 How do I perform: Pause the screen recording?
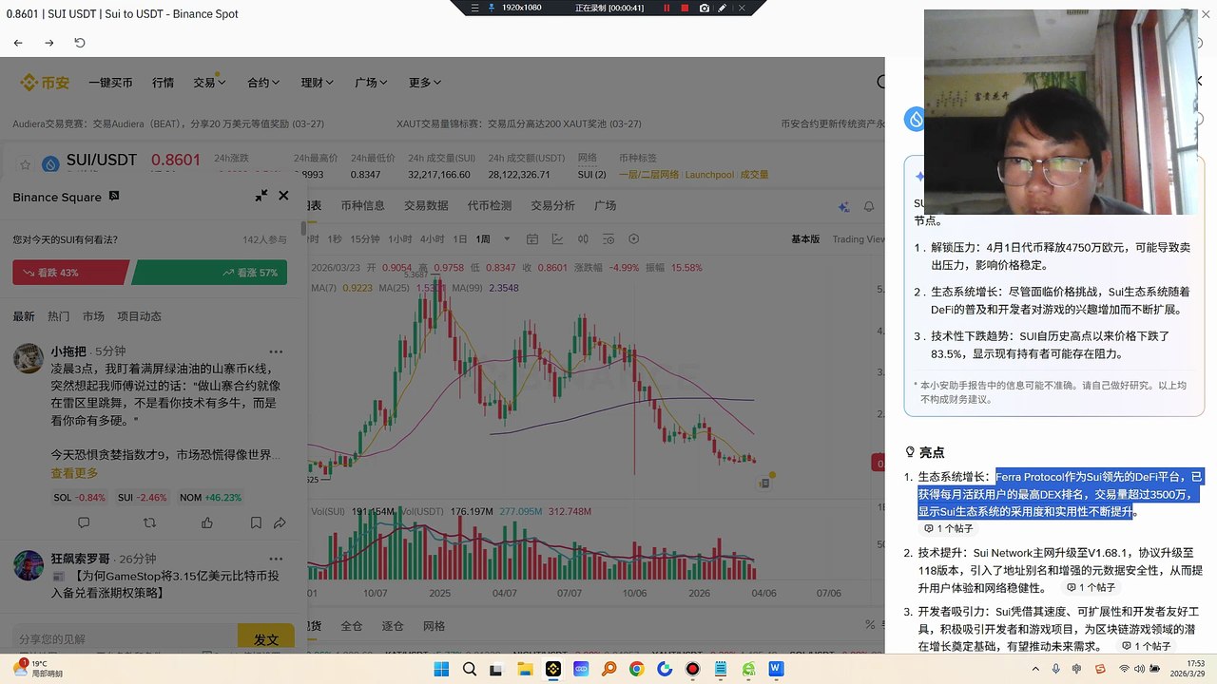click(x=666, y=8)
